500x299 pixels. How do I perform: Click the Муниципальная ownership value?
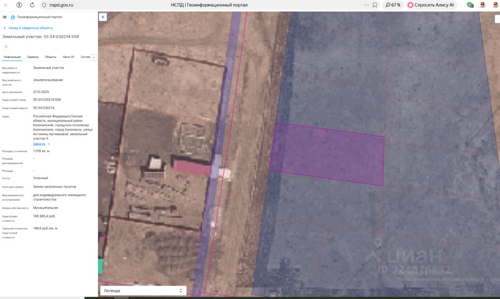(46, 208)
